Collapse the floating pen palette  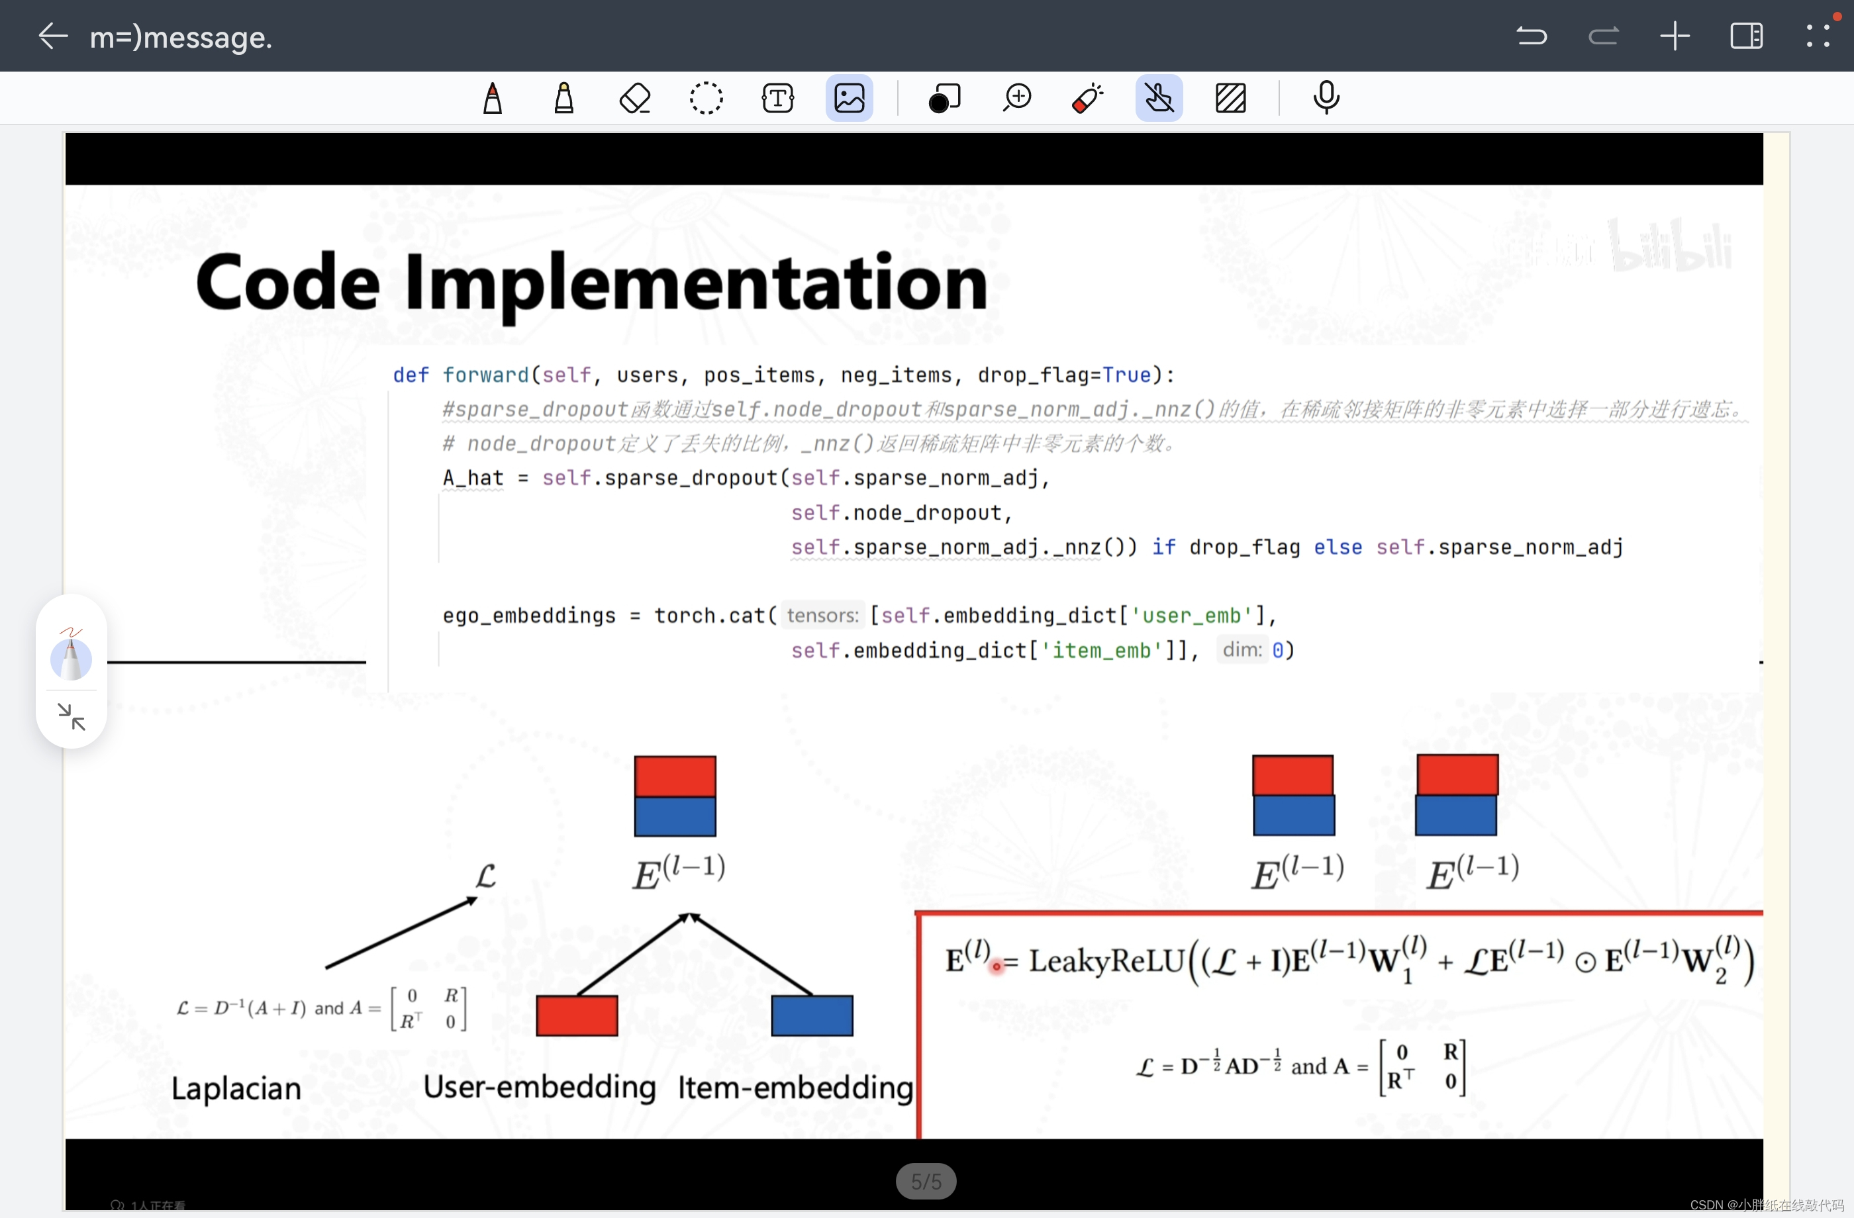coord(72,716)
